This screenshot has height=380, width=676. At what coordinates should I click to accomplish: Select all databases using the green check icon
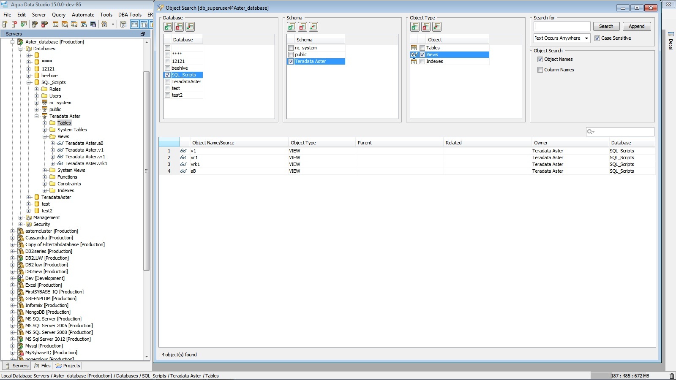(168, 27)
